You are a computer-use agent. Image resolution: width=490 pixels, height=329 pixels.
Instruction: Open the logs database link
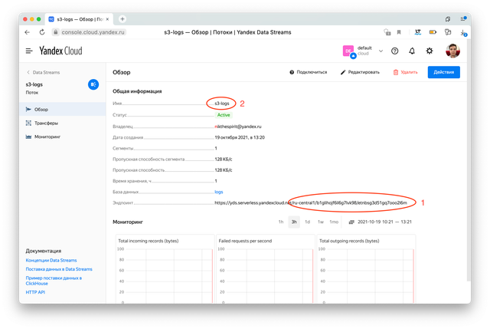tap(219, 192)
